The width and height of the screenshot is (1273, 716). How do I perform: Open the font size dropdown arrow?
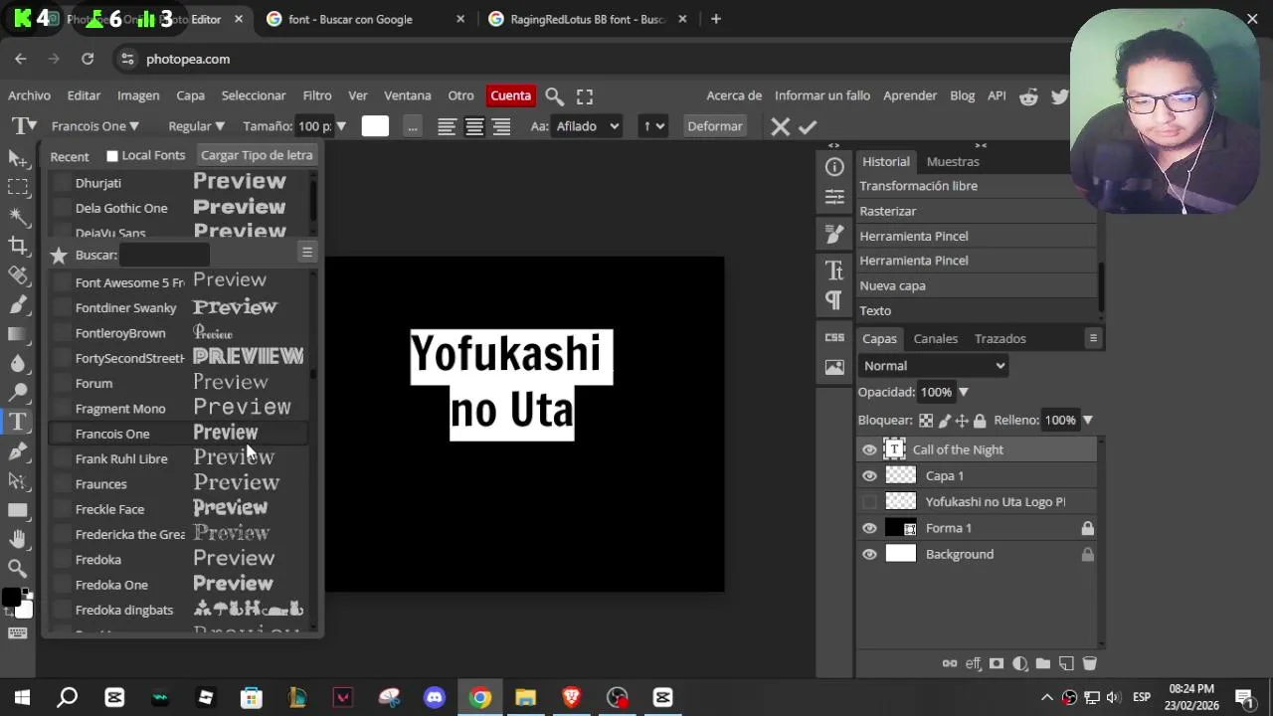click(x=340, y=126)
